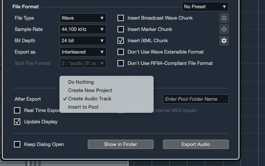Open the No Preset dropdown
Screen dimensions: 265x166
(x=205, y=6)
